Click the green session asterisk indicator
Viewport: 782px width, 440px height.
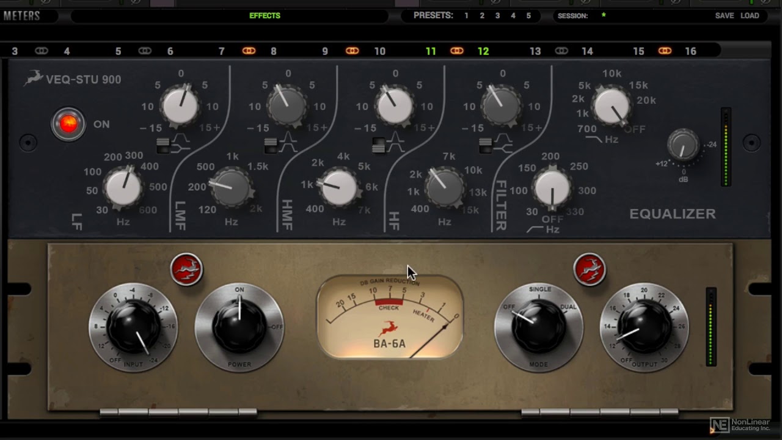(x=604, y=15)
